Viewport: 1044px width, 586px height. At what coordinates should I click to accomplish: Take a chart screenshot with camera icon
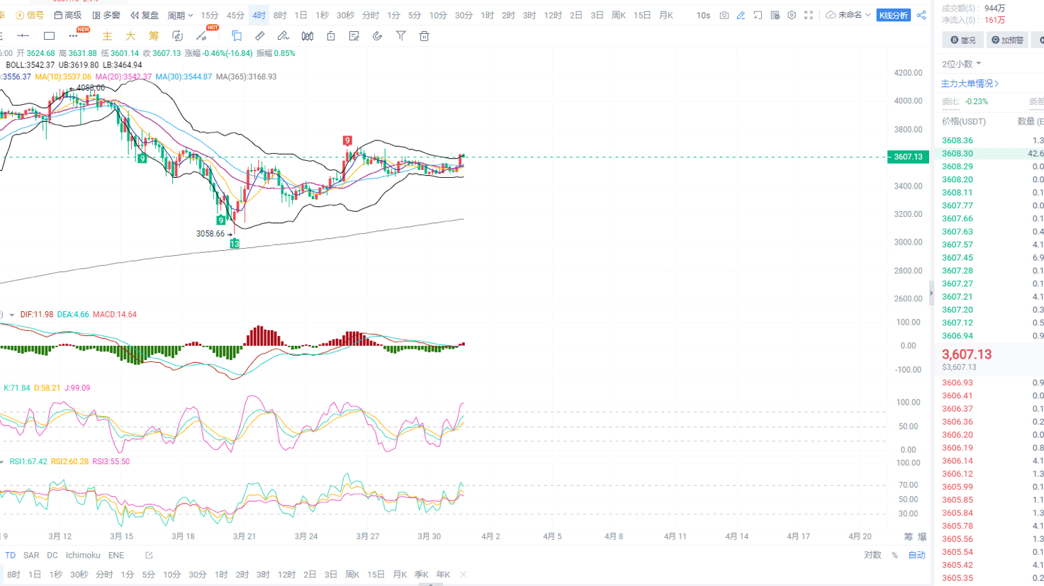pos(724,15)
